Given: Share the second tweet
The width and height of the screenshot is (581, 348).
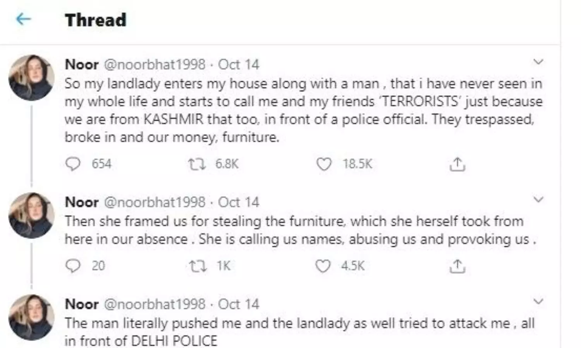Looking at the screenshot, I should [458, 266].
